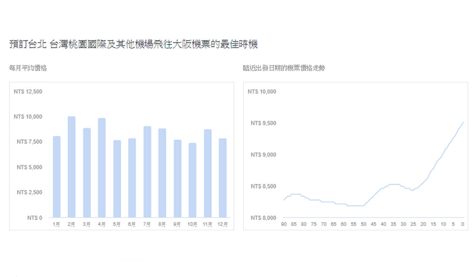474x277 pixels.
Task: Select the 4月 bar in the bar chart
Action: (102, 168)
